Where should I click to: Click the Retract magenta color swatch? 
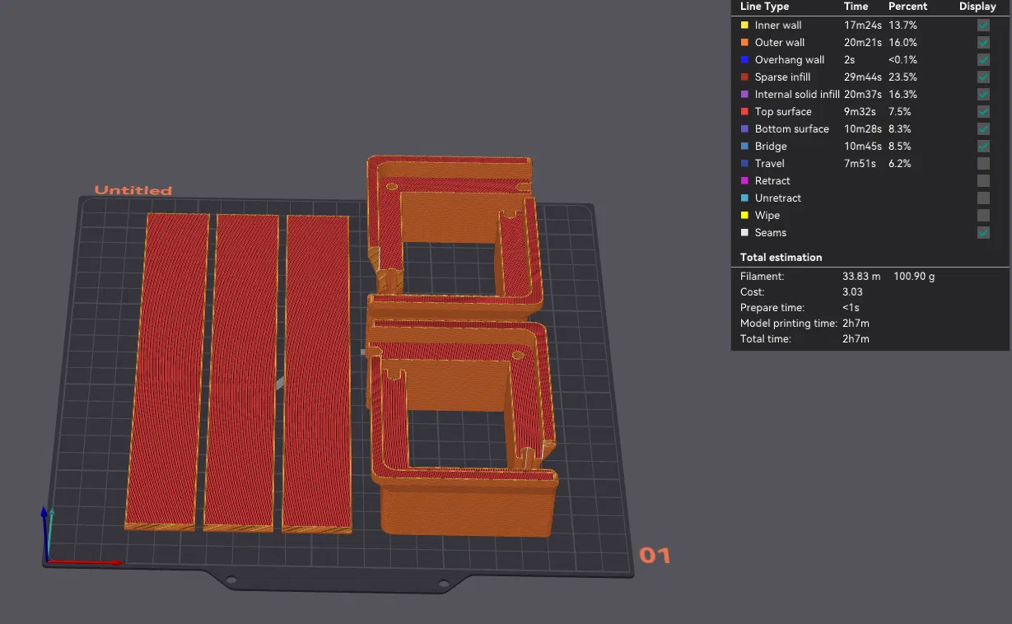tap(744, 181)
